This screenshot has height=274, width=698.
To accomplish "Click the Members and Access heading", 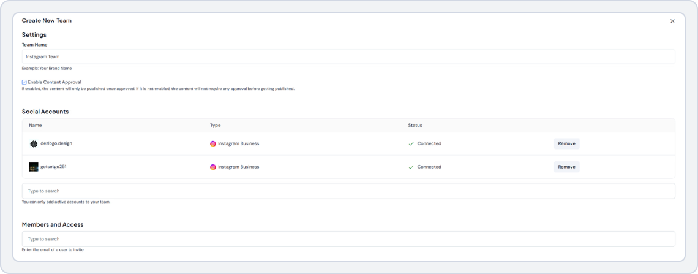I will [53, 224].
